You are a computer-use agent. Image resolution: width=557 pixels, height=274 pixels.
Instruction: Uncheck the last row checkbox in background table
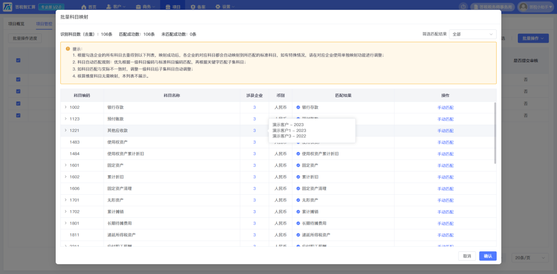point(18,115)
